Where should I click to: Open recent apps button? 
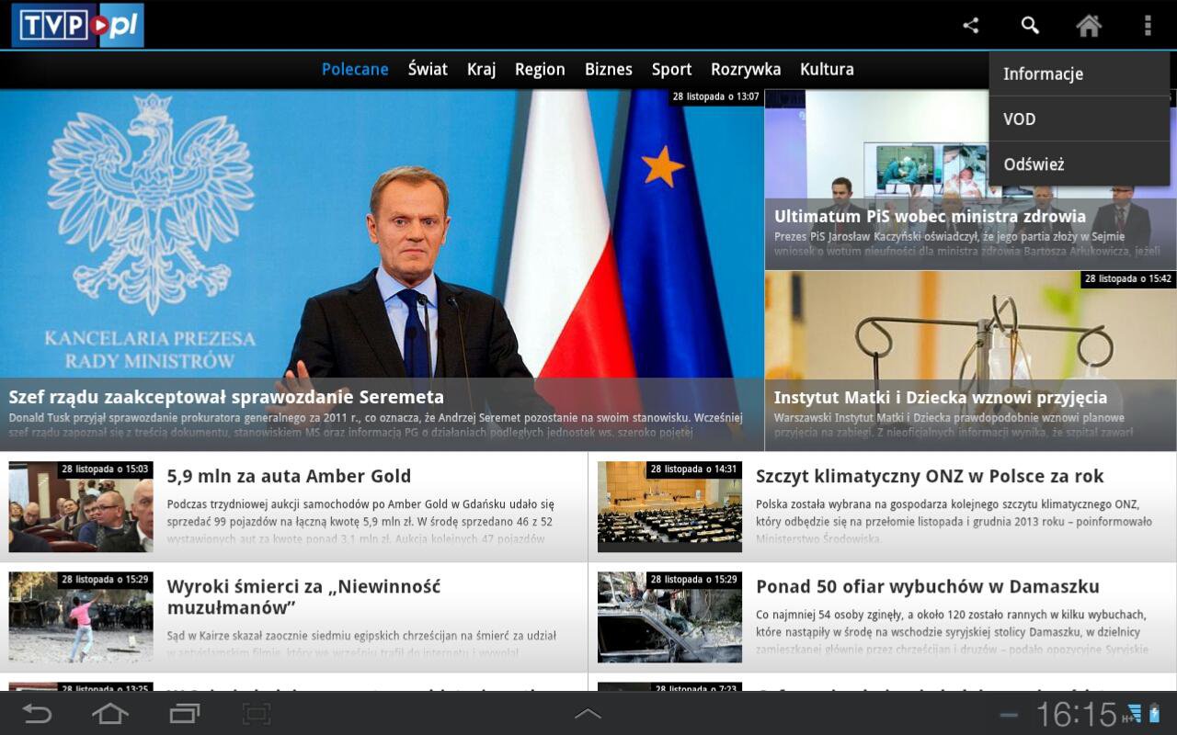[184, 714]
